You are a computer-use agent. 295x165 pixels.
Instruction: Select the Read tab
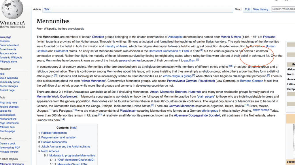click(x=238, y=9)
